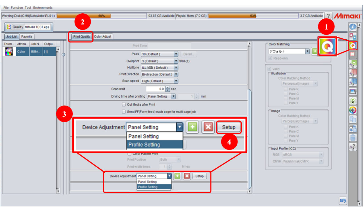Image resolution: width=364 pixels, height=214 pixels.
Task: Check the Color Pattern Print option
Action: point(129,153)
